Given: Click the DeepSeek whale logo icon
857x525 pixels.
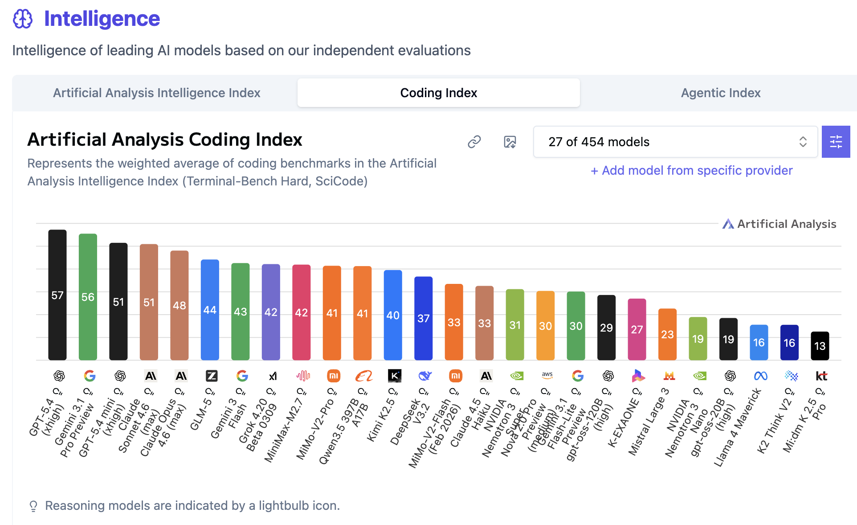Looking at the screenshot, I should coord(425,376).
